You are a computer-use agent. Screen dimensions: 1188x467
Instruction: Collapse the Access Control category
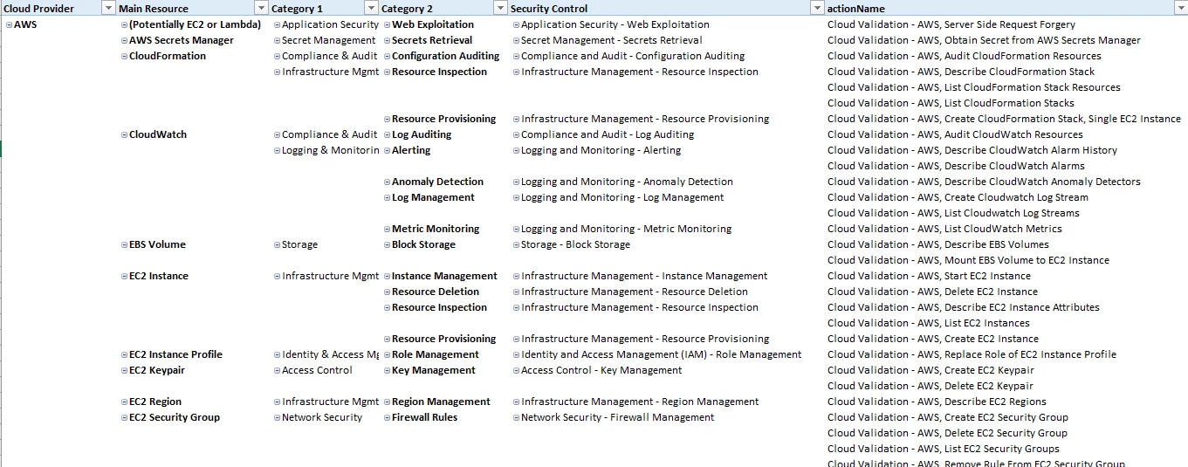277,371
